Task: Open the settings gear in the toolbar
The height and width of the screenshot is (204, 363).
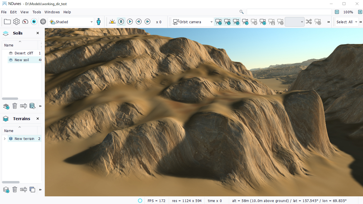Action: point(16,22)
